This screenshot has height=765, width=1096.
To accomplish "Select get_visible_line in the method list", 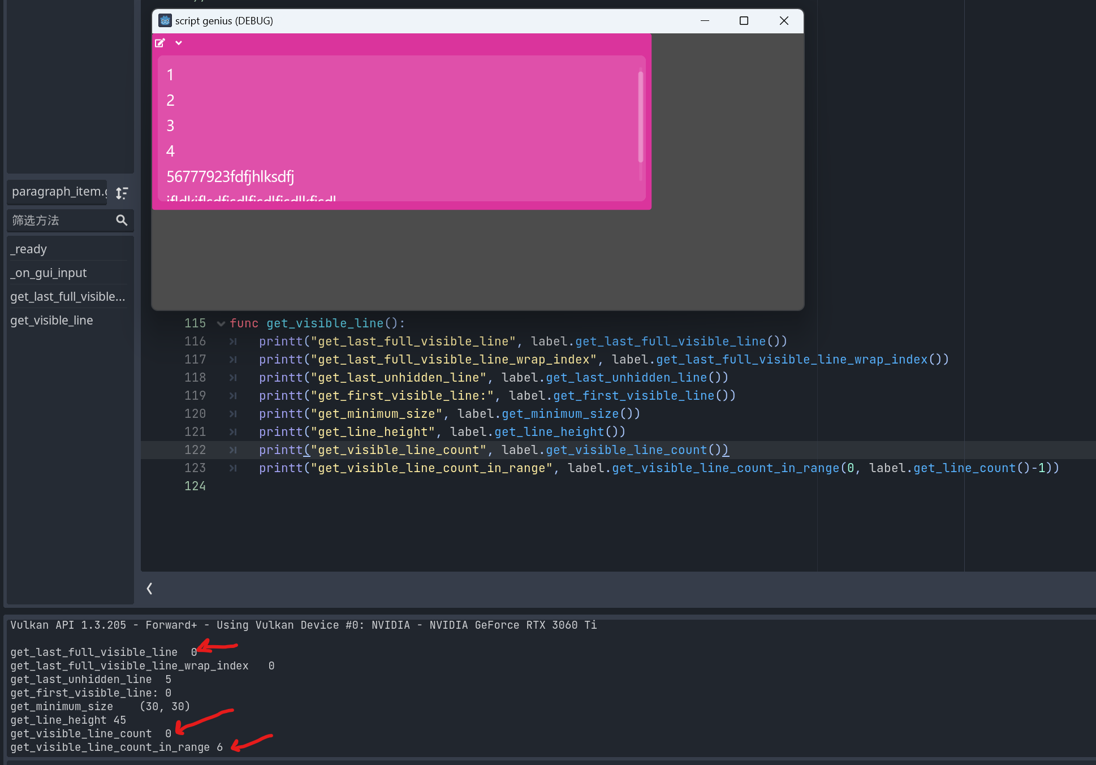I will click(x=51, y=320).
